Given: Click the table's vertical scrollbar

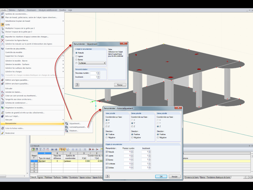Looking at the screenshot, I should (x=252, y=162).
